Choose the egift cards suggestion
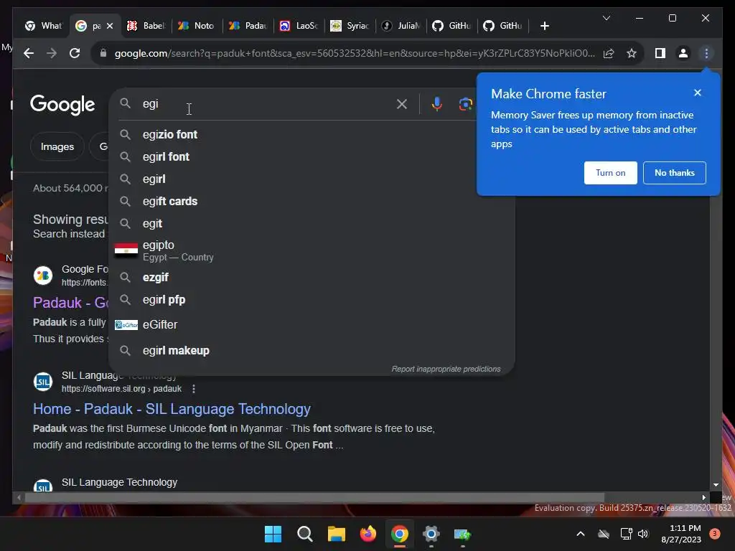 [x=312, y=202]
